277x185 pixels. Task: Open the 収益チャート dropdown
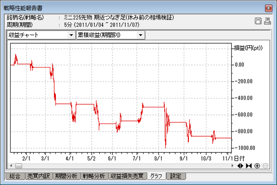[71, 35]
